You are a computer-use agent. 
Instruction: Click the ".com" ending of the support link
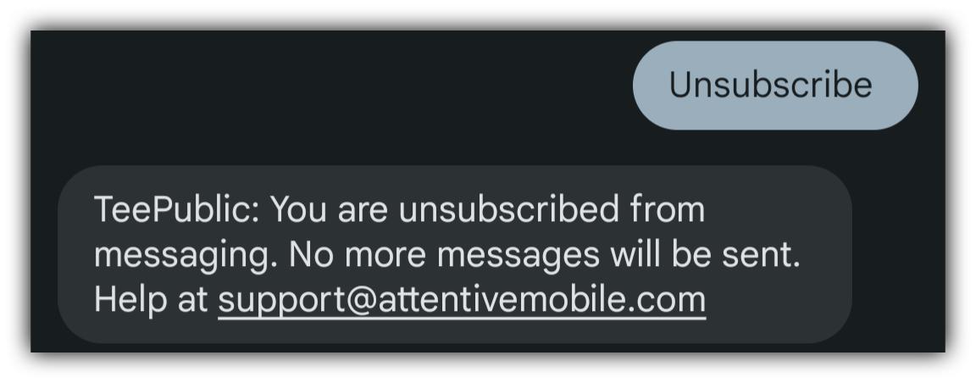pyautogui.click(x=668, y=301)
